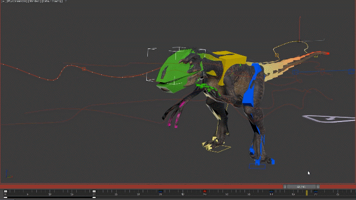Image resolution: width=356 pixels, height=200 pixels.
Task: Select the blue foot IK rectangle helper
Action: tap(257, 166)
